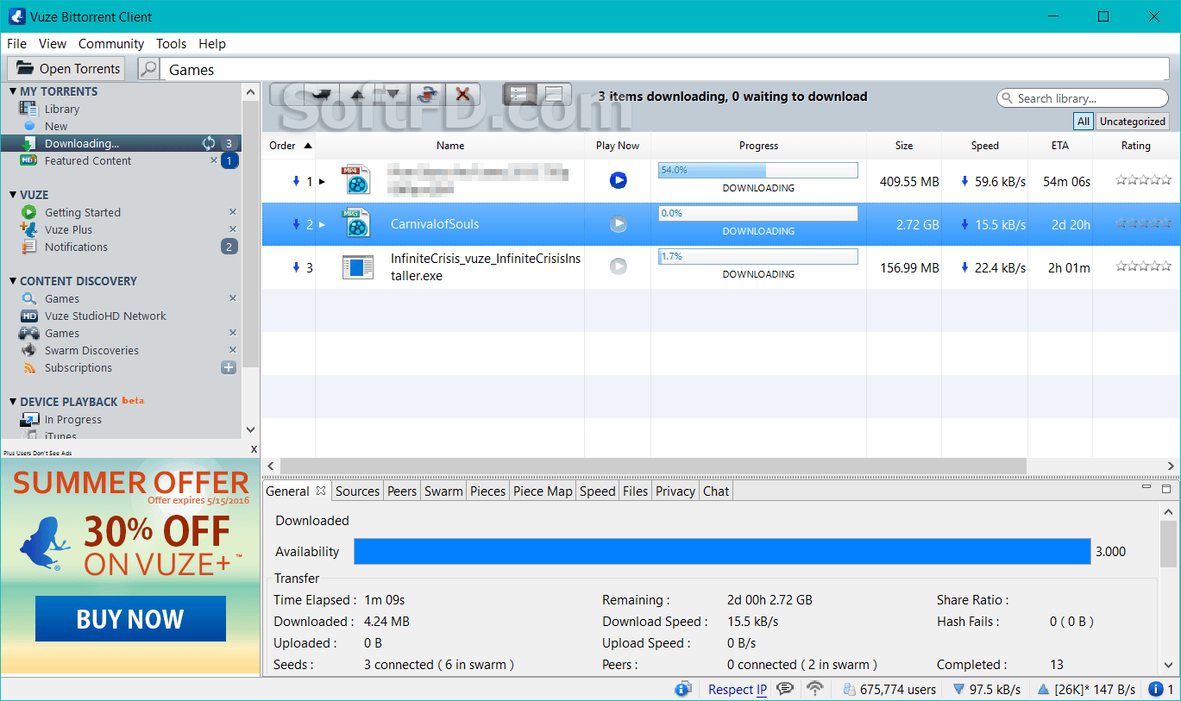Switch to the Peers tab
This screenshot has width=1181, height=701.
coord(402,491)
